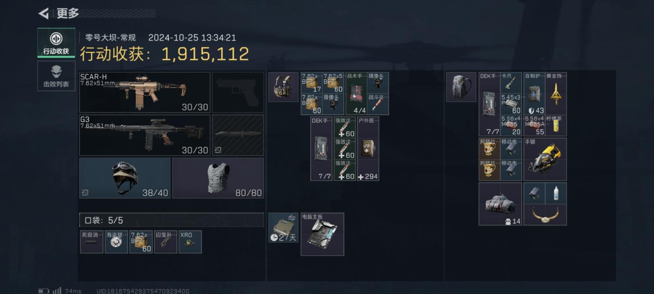Click the 海盗银 coin pocket item
The height and width of the screenshot is (294, 654).
[116, 242]
